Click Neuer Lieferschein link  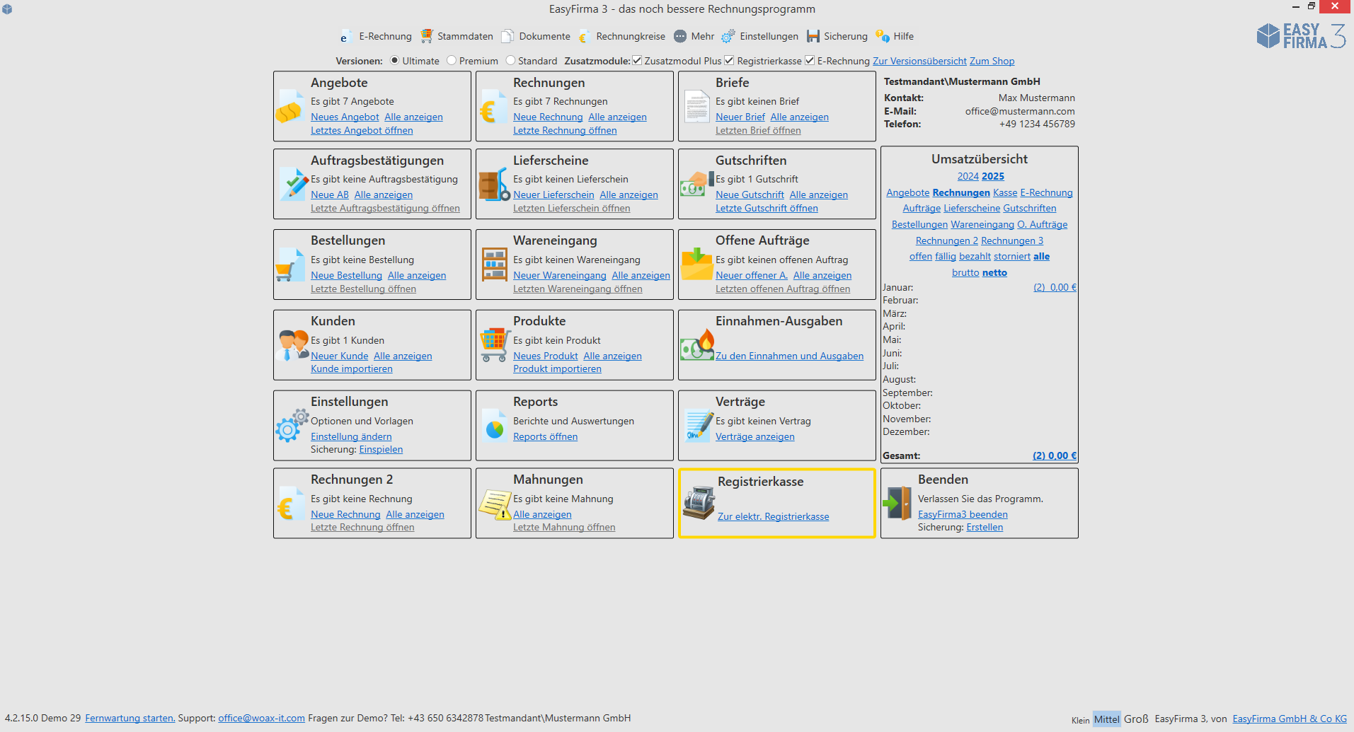tap(553, 194)
